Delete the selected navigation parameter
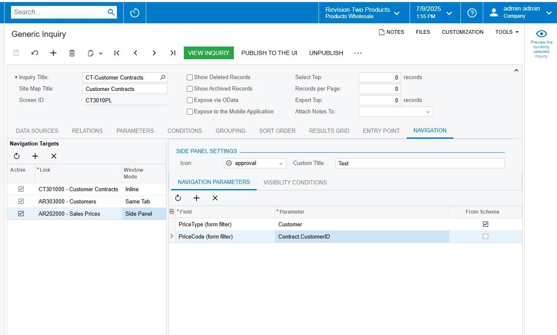The image size is (557, 335). click(215, 198)
